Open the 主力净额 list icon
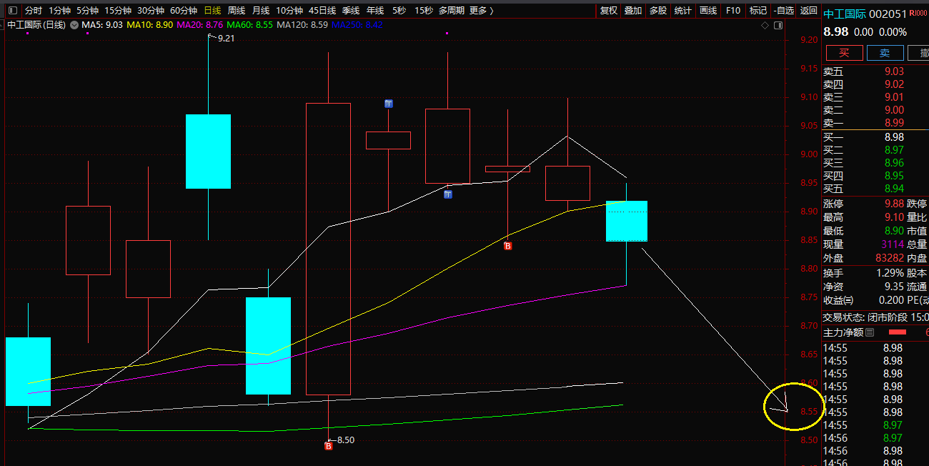This screenshot has width=929, height=466. (x=870, y=332)
